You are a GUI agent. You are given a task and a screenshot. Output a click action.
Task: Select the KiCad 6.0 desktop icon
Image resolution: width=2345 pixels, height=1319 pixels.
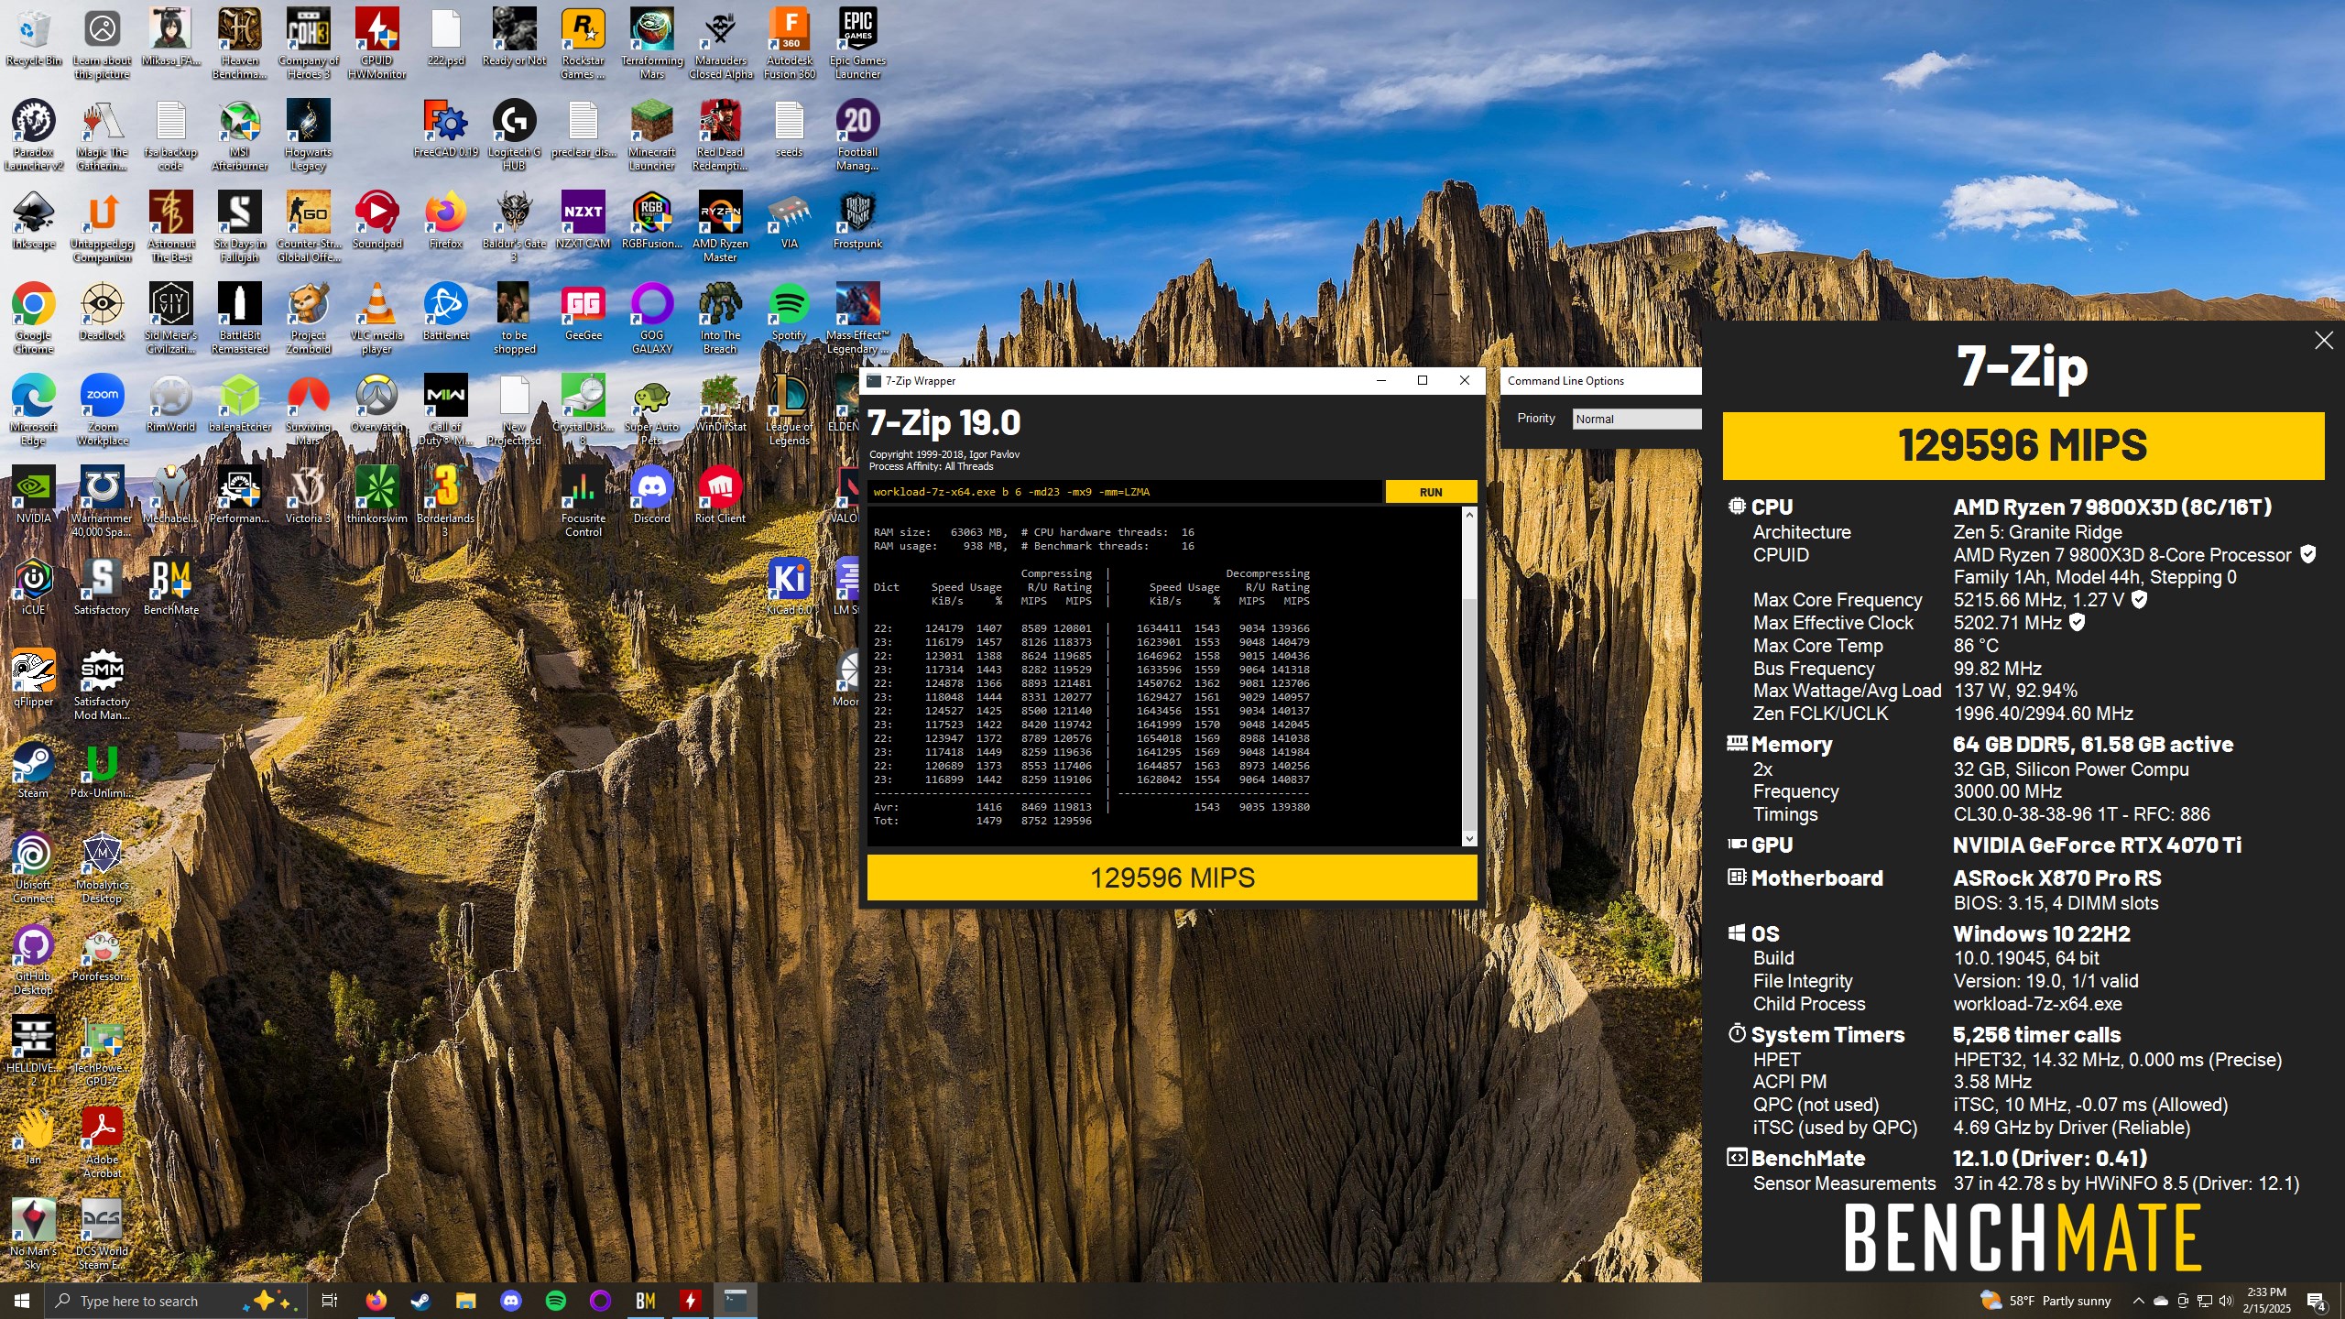click(789, 587)
